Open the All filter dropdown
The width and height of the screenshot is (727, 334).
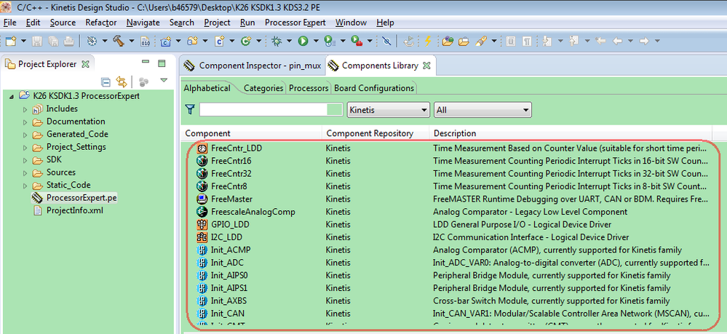pos(482,110)
